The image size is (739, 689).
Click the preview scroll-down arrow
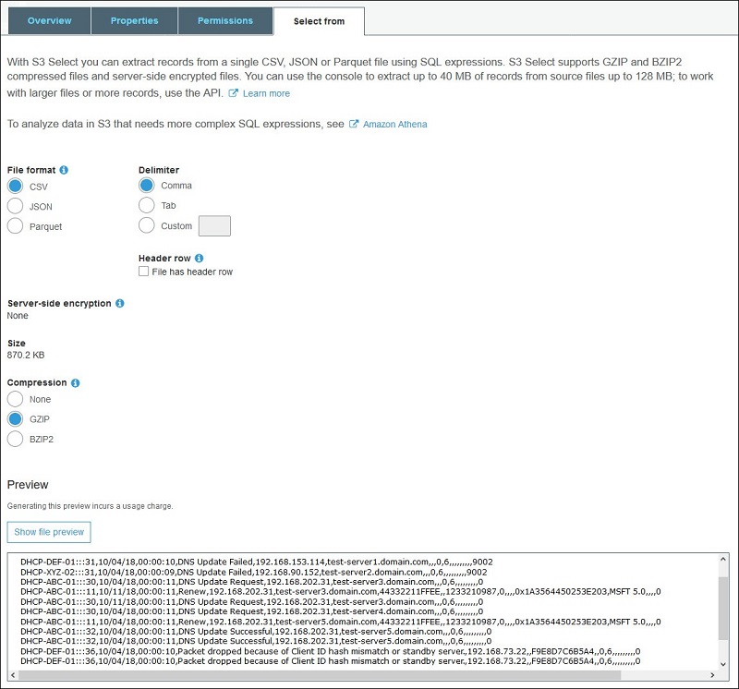(723, 664)
